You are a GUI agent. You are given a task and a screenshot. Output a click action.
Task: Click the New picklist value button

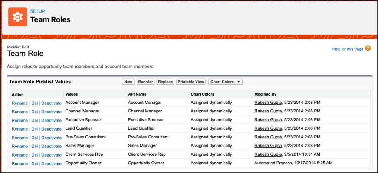click(x=128, y=82)
